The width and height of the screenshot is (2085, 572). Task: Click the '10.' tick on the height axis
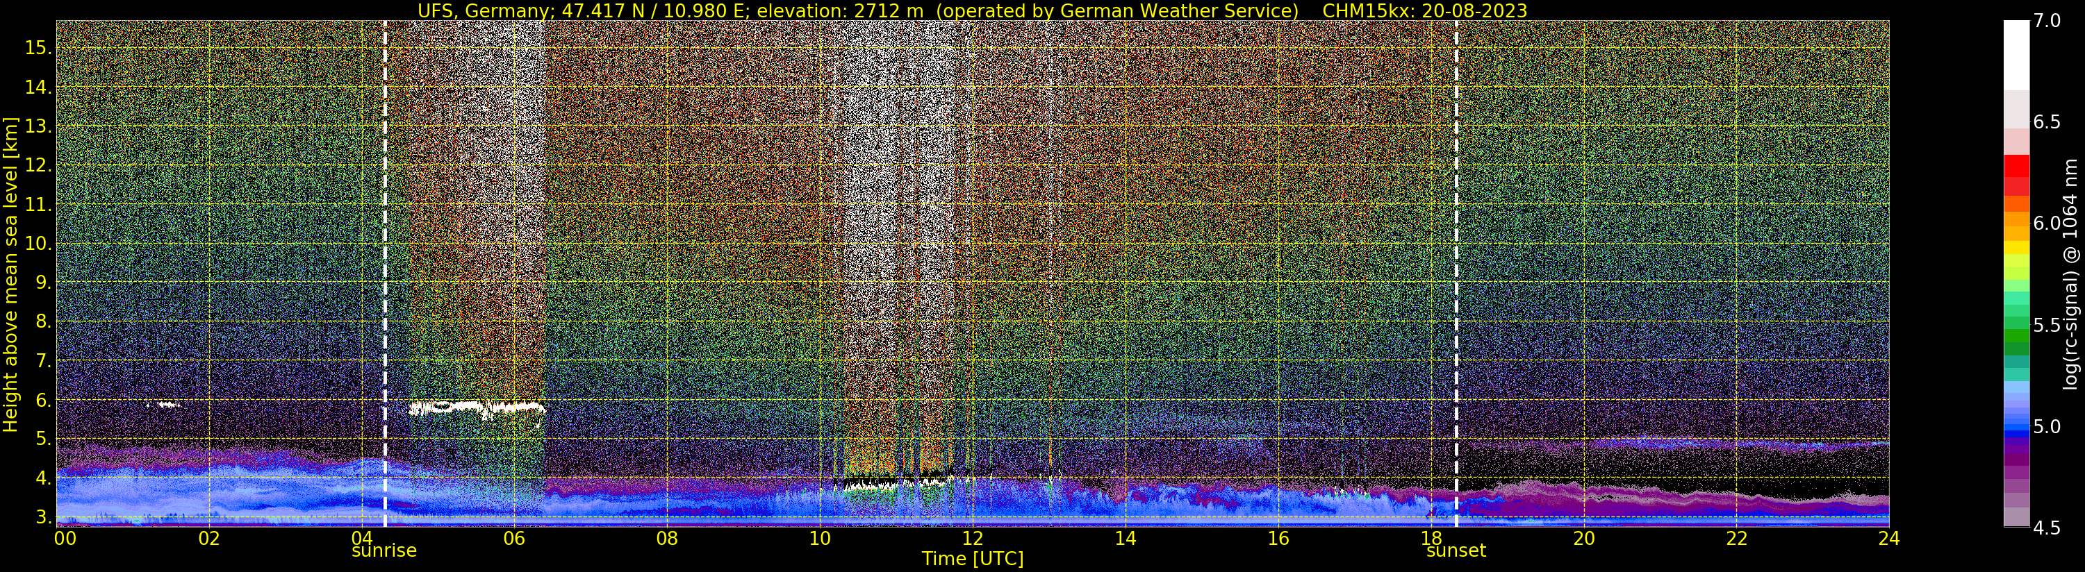point(38,244)
